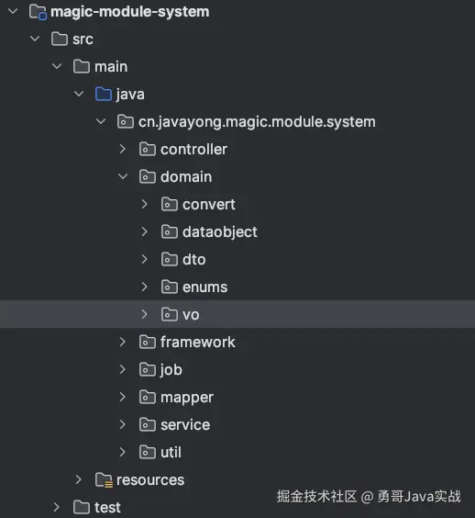
Task: Click the cn.javayong.magic.module.system package icon
Action: [126, 121]
